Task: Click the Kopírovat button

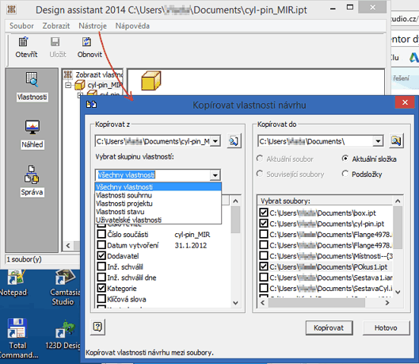Action: (x=329, y=328)
